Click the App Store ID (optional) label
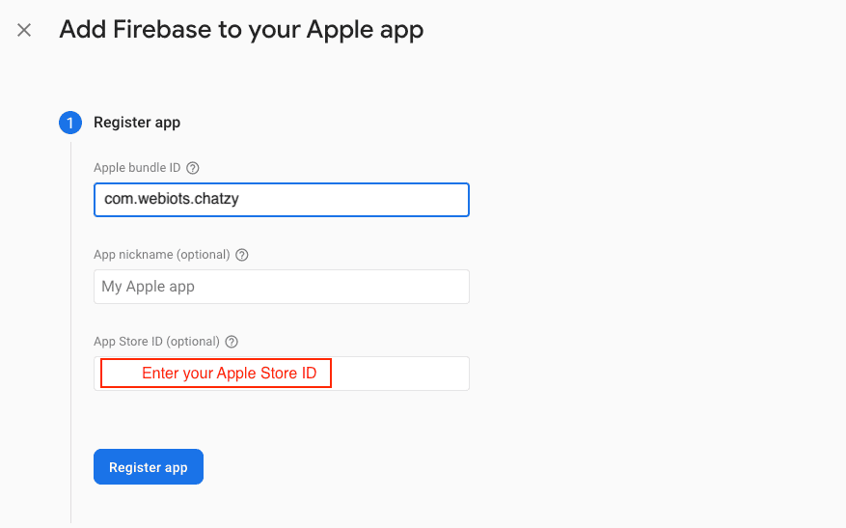846x528 pixels. pos(156,342)
